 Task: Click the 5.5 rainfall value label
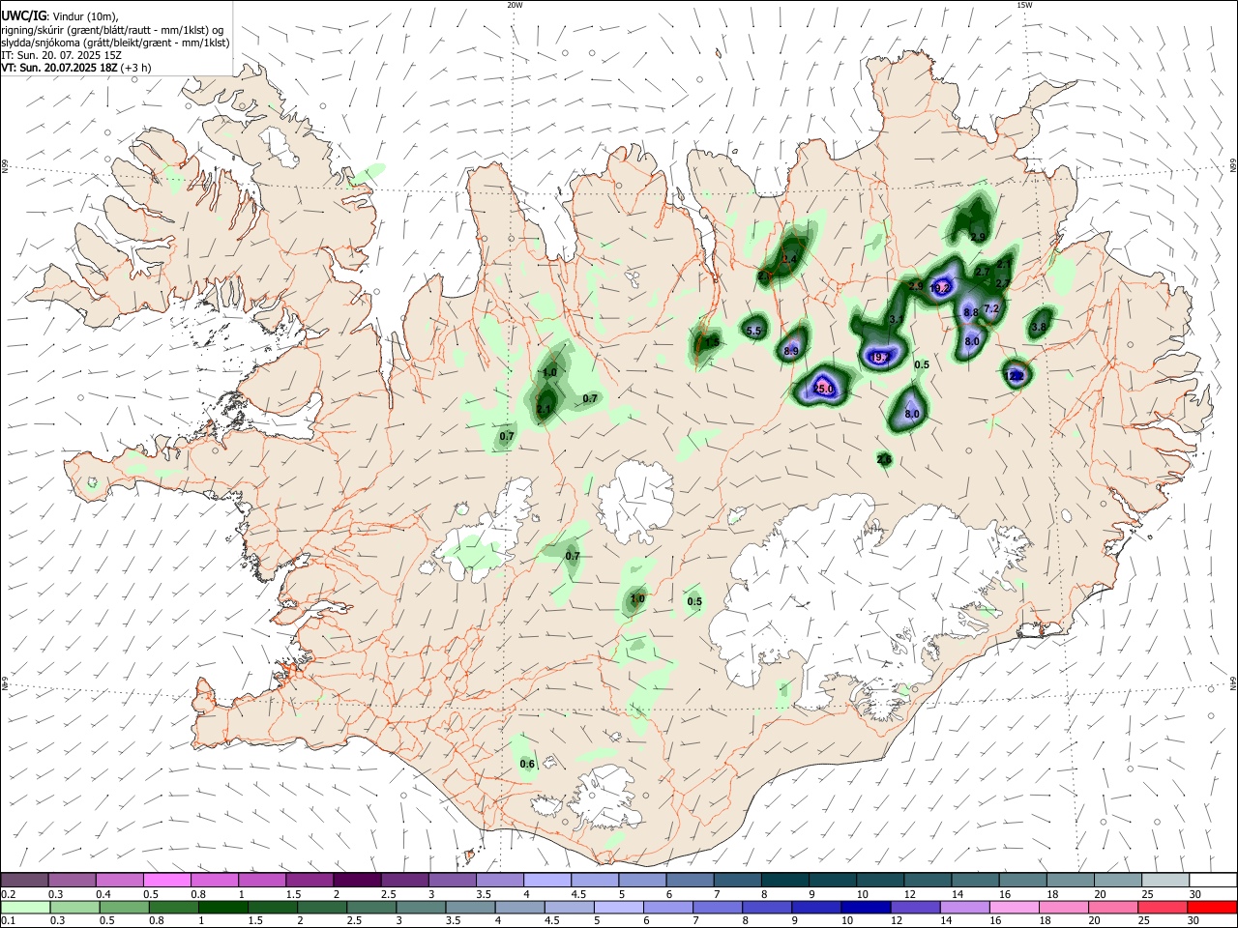pyautogui.click(x=754, y=331)
